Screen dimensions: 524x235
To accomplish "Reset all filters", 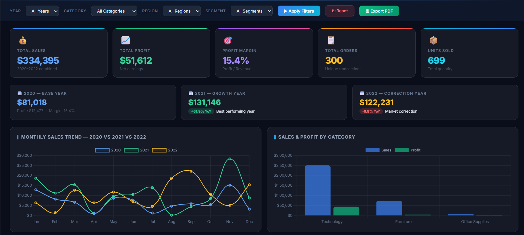I will (340, 11).
